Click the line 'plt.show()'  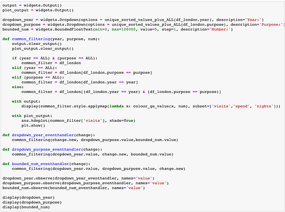click(33, 125)
